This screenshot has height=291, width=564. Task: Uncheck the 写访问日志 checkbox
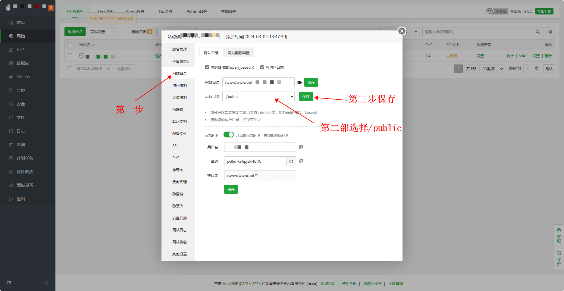(262, 67)
